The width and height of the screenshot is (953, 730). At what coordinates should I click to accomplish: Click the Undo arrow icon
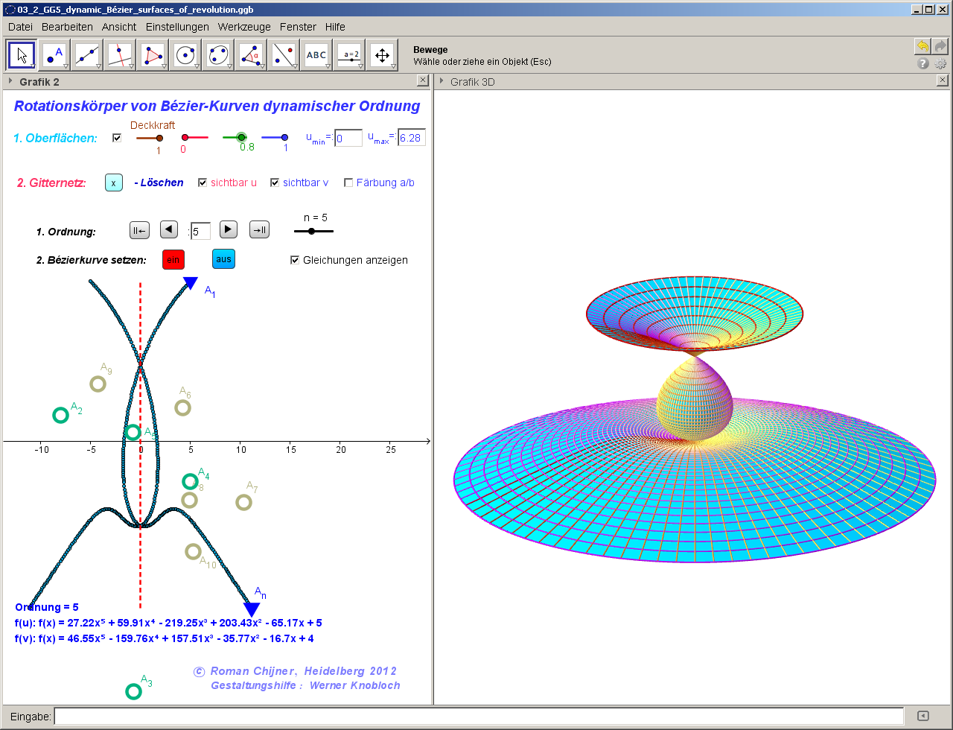(x=922, y=47)
